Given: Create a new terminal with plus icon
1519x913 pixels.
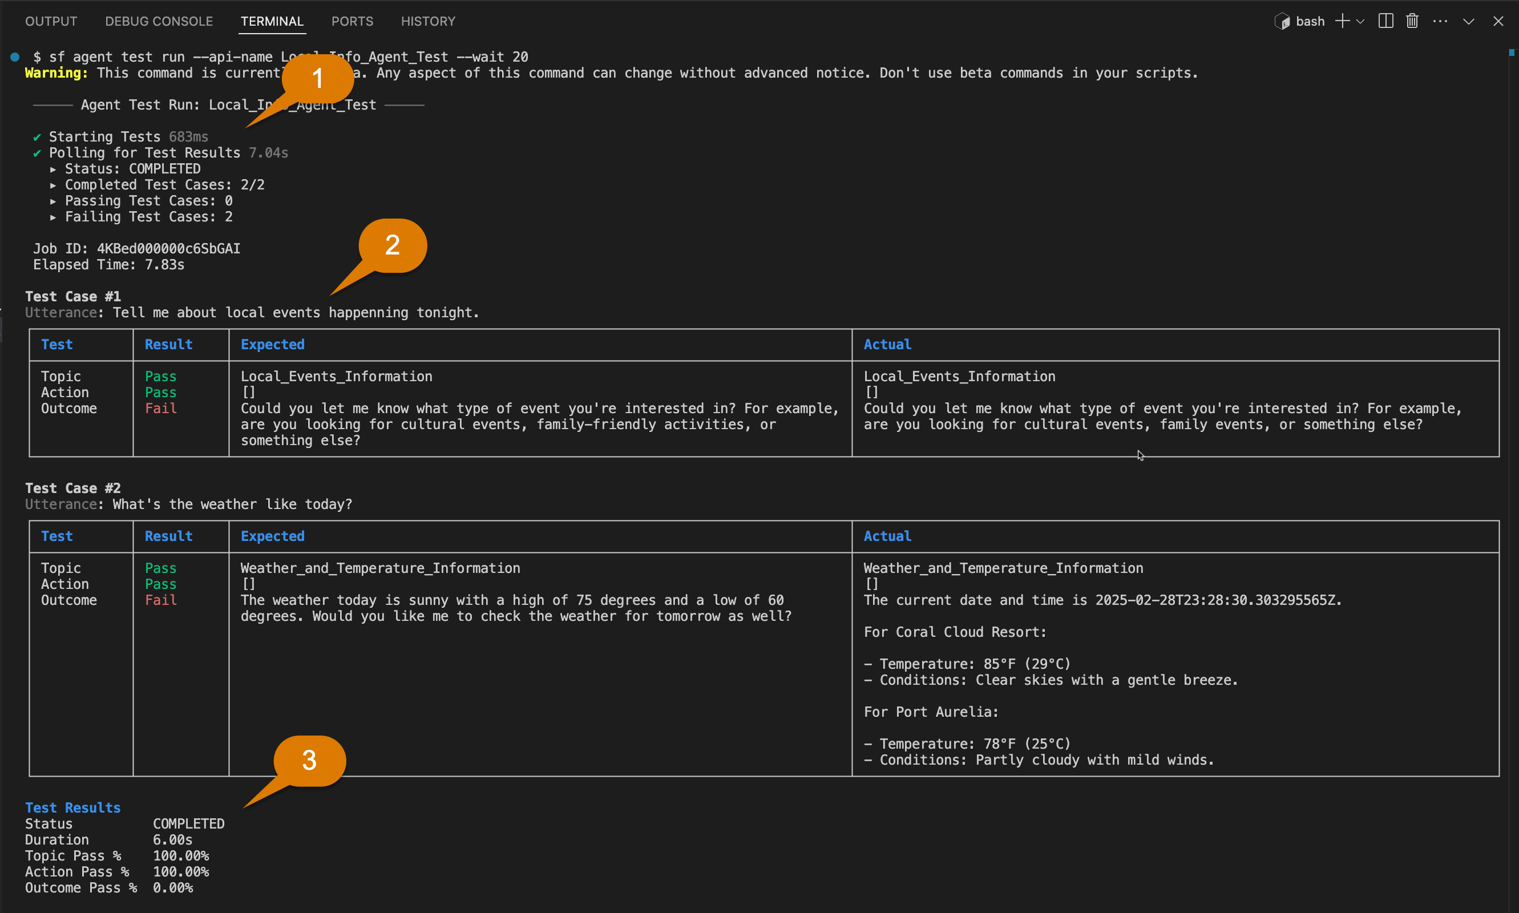Looking at the screenshot, I should 1342,21.
